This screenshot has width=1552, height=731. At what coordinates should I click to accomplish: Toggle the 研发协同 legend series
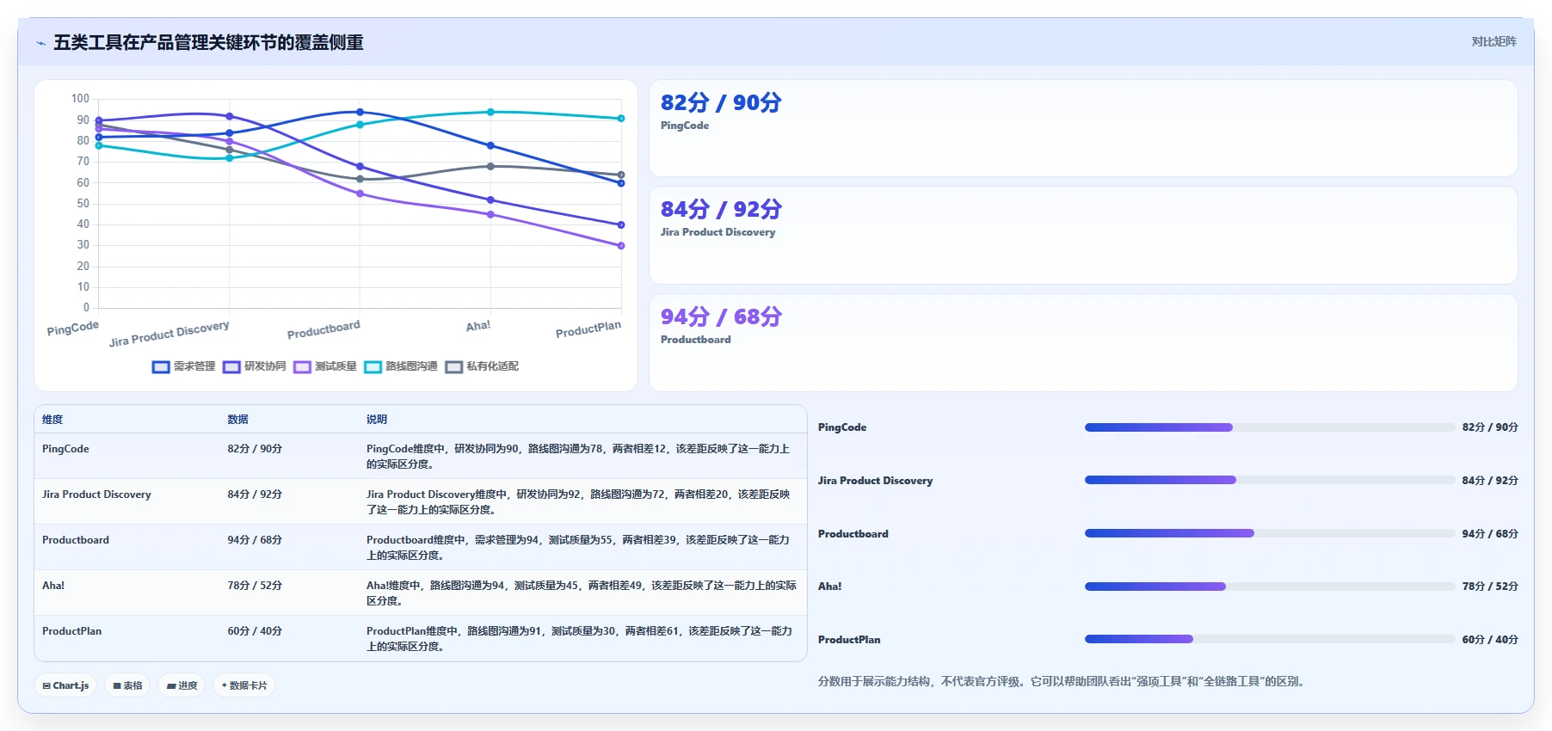click(x=254, y=366)
